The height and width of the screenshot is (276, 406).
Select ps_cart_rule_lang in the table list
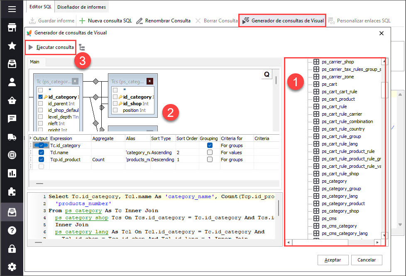pyautogui.click(x=340, y=144)
